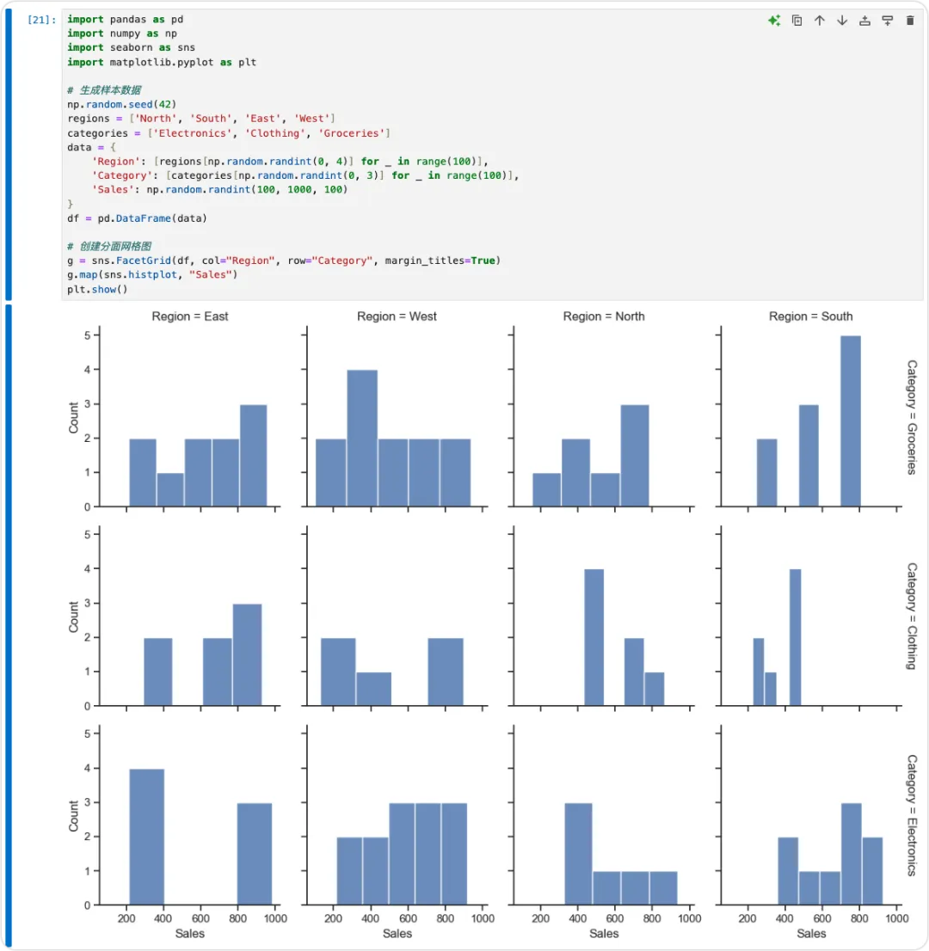This screenshot has height=951, width=929.
Task: Place cursor on 'plt.show()' line
Action: click(97, 289)
